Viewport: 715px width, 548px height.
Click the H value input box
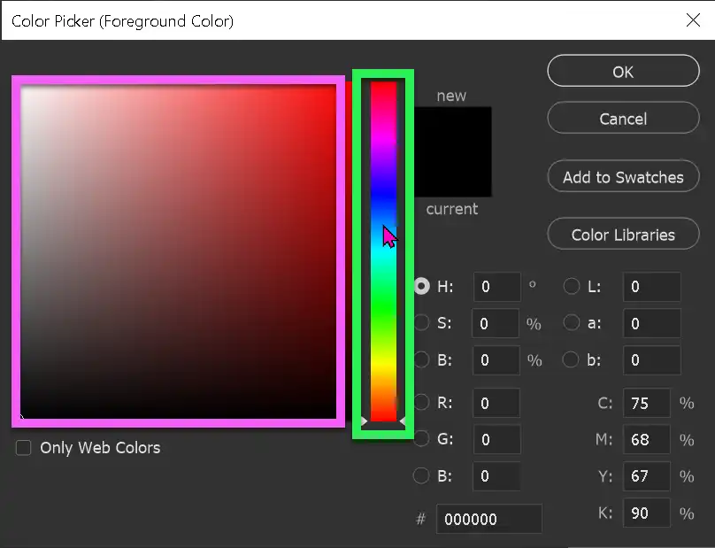click(496, 286)
